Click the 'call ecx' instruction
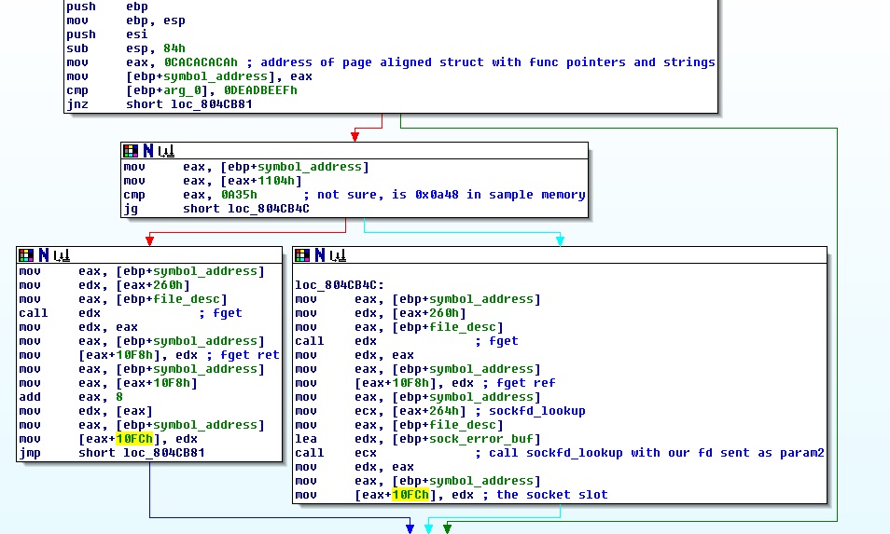This screenshot has height=534, width=890. coord(336,453)
